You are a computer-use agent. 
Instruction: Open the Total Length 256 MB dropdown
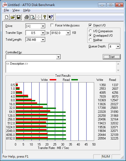(x=43, y=40)
